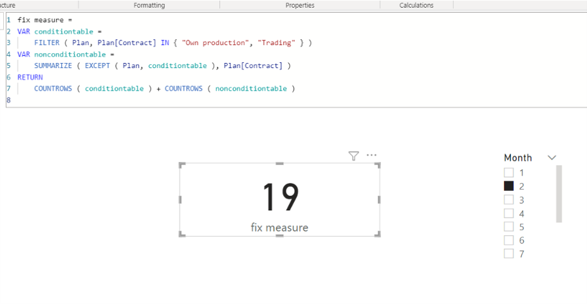
Task: Check Month 1 in the slicer
Action: 508,172
